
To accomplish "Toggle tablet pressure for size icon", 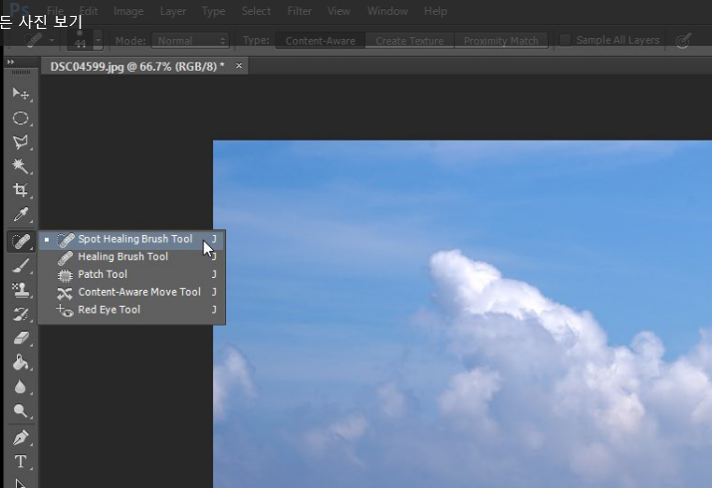I will coord(683,41).
